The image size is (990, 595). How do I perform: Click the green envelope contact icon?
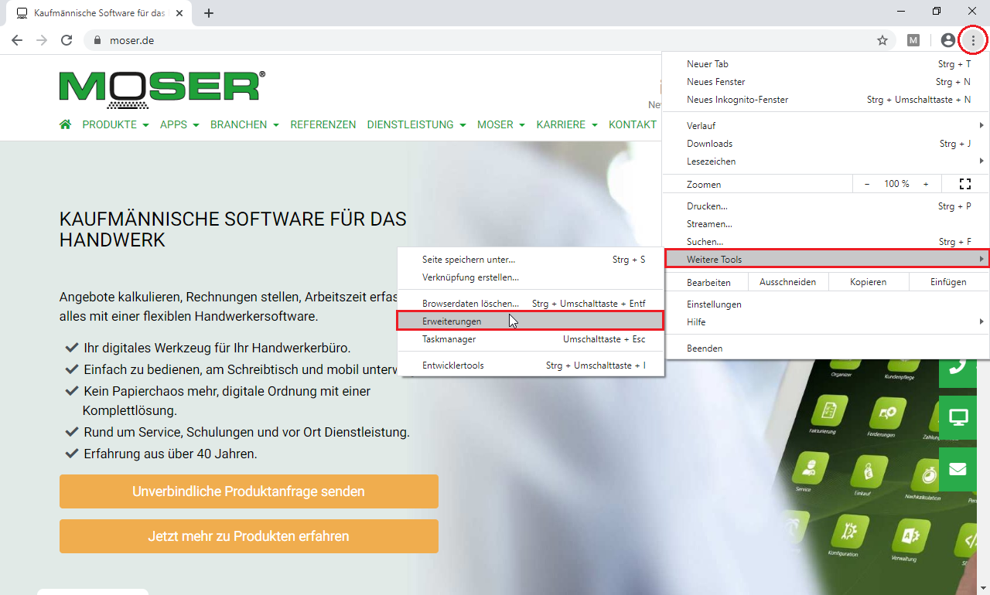coord(958,469)
